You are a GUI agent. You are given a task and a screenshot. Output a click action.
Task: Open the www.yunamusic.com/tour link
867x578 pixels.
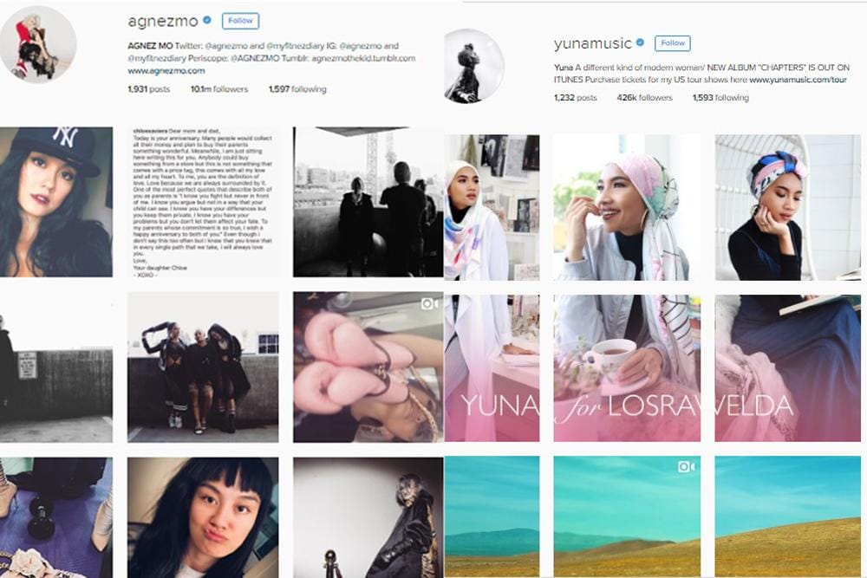point(798,80)
